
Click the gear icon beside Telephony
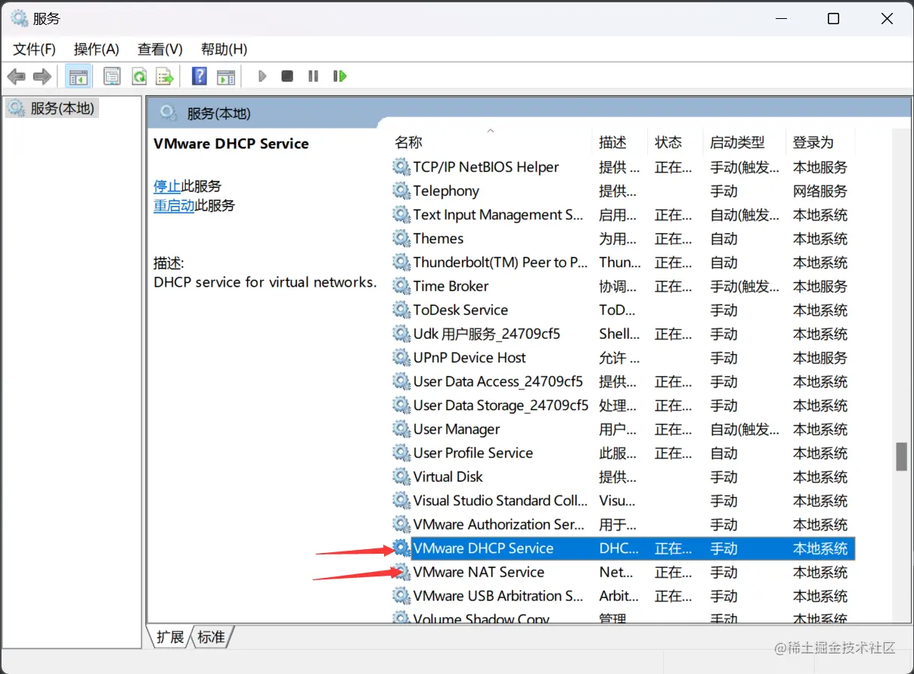pos(401,191)
